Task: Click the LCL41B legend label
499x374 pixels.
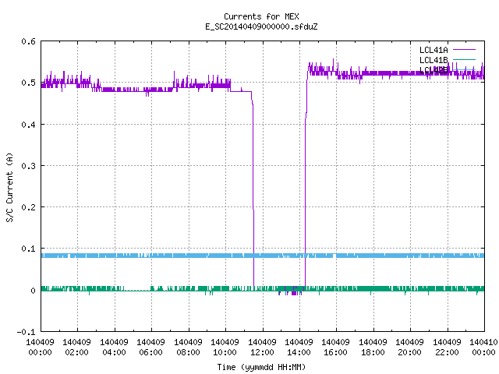Action: point(434,60)
